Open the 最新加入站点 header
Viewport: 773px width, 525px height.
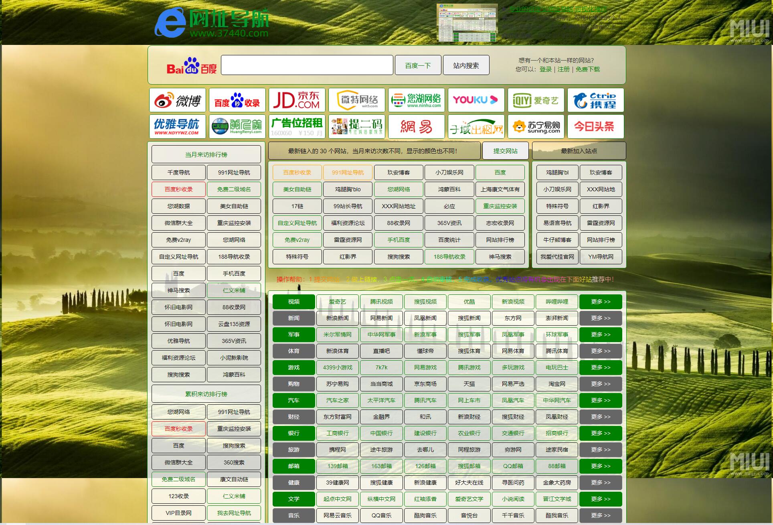pos(579,151)
